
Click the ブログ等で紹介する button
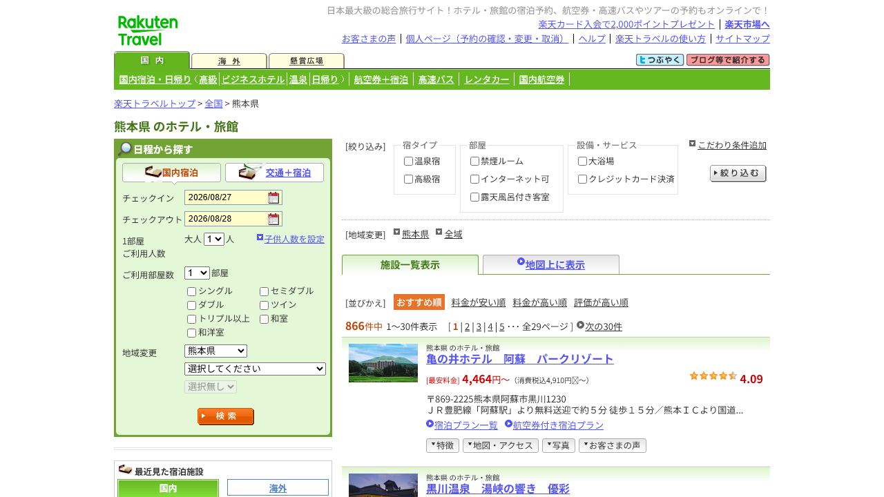tap(728, 60)
